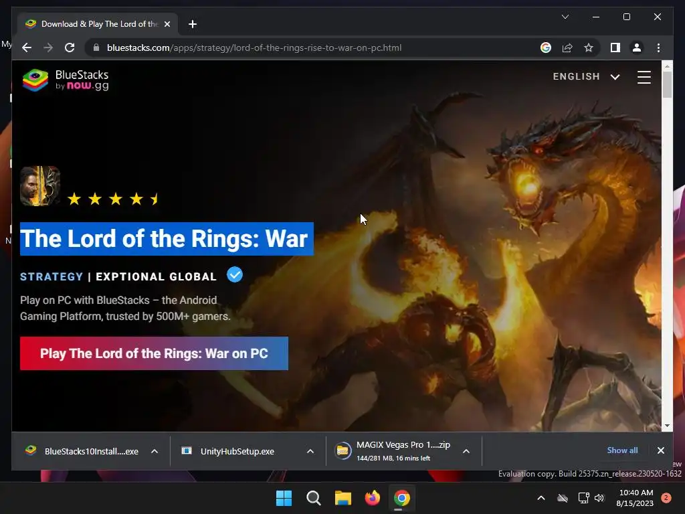This screenshot has height=514, width=685.
Task: Share this page using share icon
Action: tap(567, 48)
